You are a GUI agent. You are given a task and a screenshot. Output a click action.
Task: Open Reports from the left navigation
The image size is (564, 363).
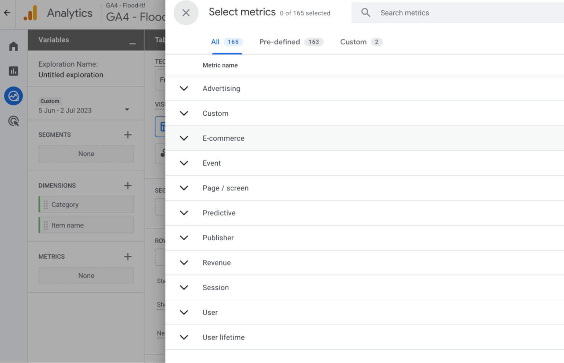coord(14,71)
